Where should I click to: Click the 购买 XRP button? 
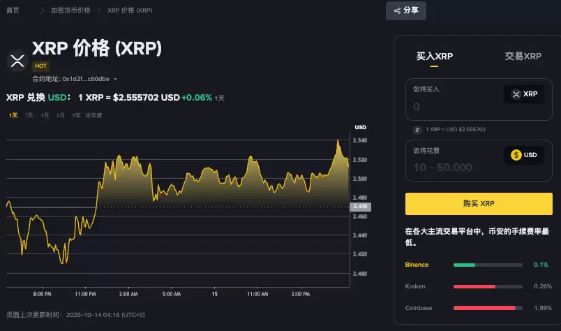[479, 204]
